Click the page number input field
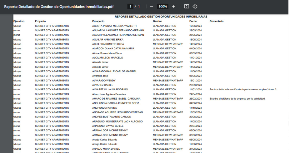The width and height of the screenshot is (289, 153). (x=131, y=6)
